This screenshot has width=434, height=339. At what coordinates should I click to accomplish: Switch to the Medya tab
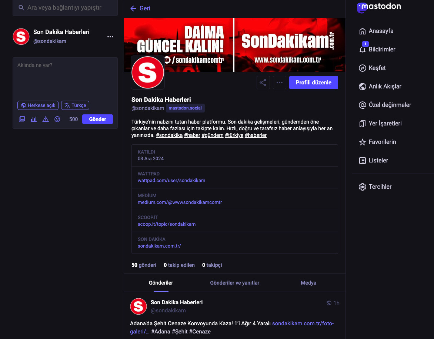pyautogui.click(x=308, y=283)
